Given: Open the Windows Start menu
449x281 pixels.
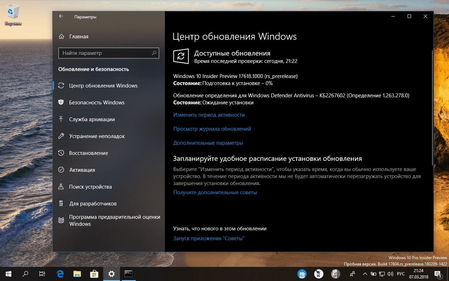Looking at the screenshot, I should [x=8, y=274].
